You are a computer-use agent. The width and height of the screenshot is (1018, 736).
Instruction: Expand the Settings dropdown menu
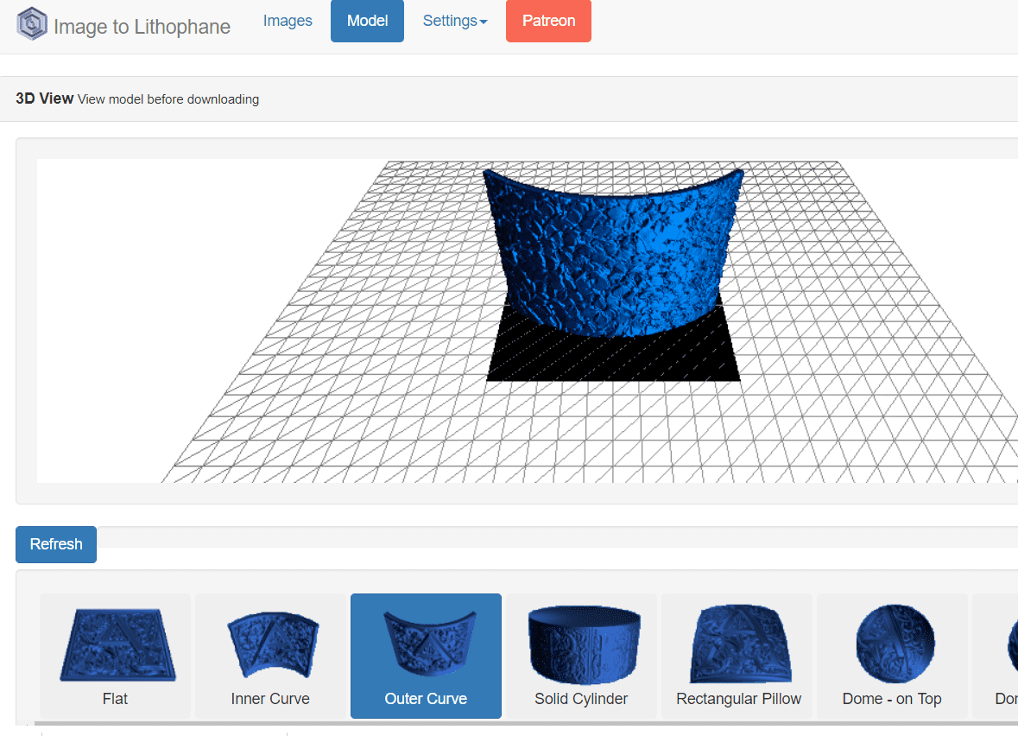[454, 21]
